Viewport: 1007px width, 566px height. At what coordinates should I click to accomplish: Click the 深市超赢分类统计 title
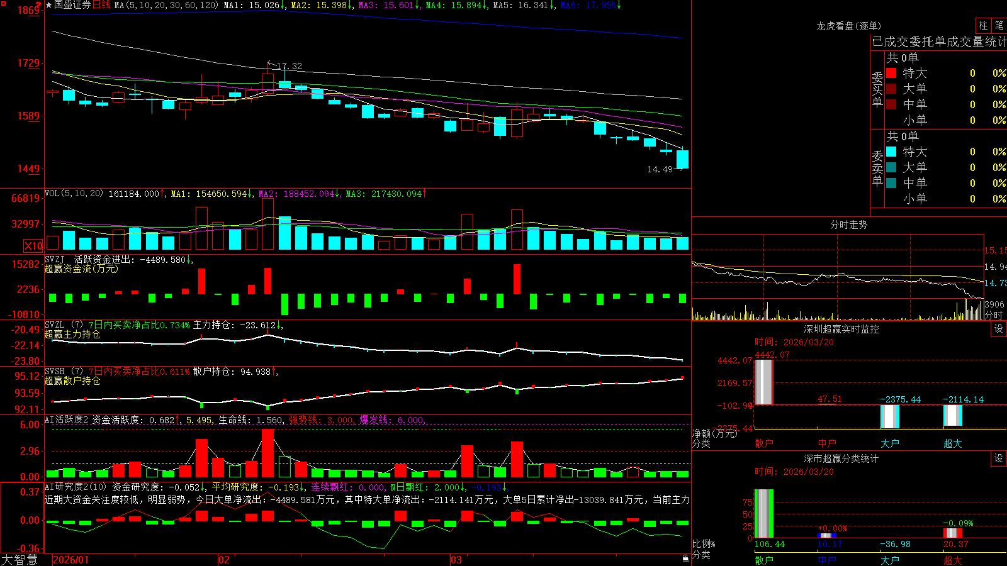[841, 458]
